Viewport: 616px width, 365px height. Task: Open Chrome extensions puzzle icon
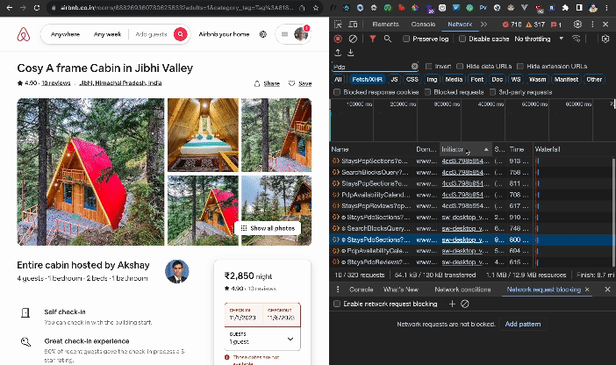[x=565, y=8]
